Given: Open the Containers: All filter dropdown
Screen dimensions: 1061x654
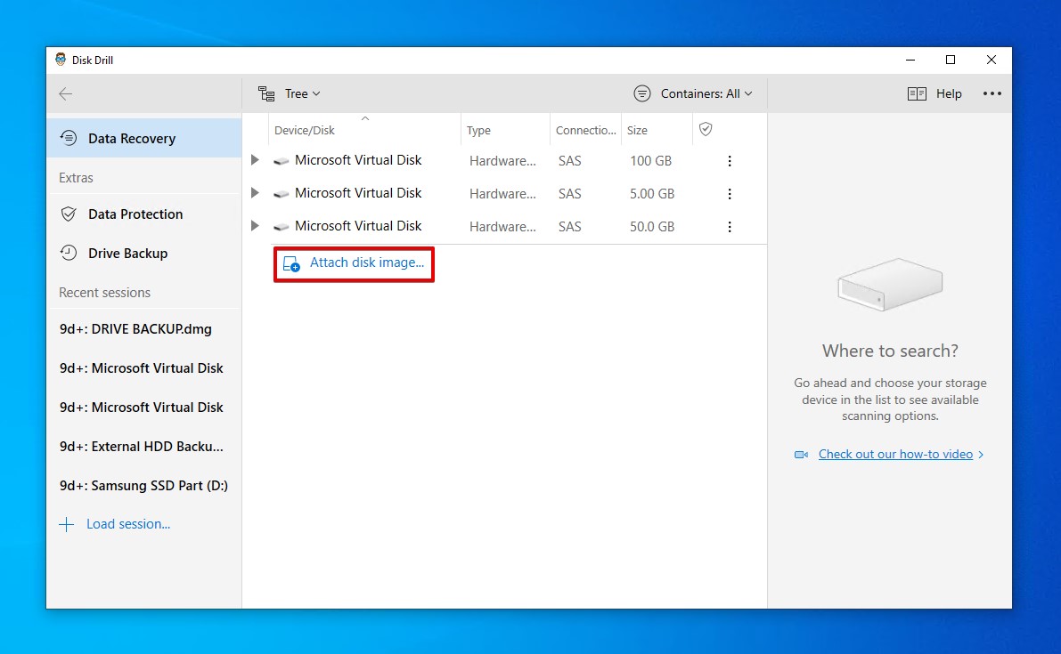Looking at the screenshot, I should point(693,94).
